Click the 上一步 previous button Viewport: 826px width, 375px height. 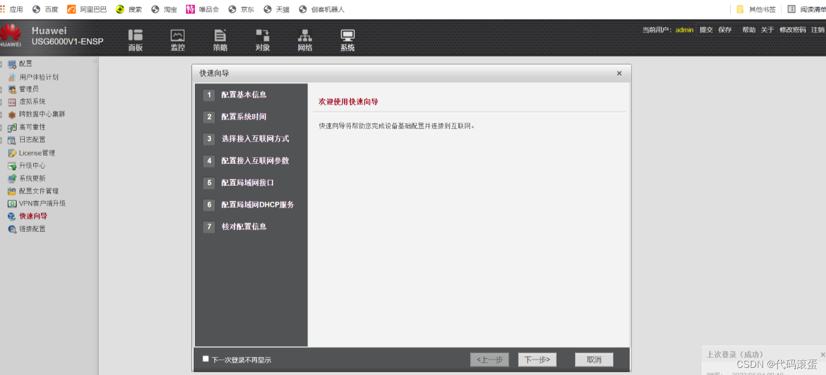(x=489, y=360)
